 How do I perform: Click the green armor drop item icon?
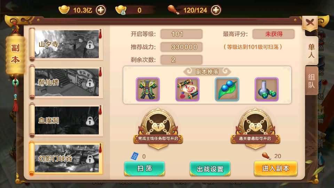[x=148, y=89]
